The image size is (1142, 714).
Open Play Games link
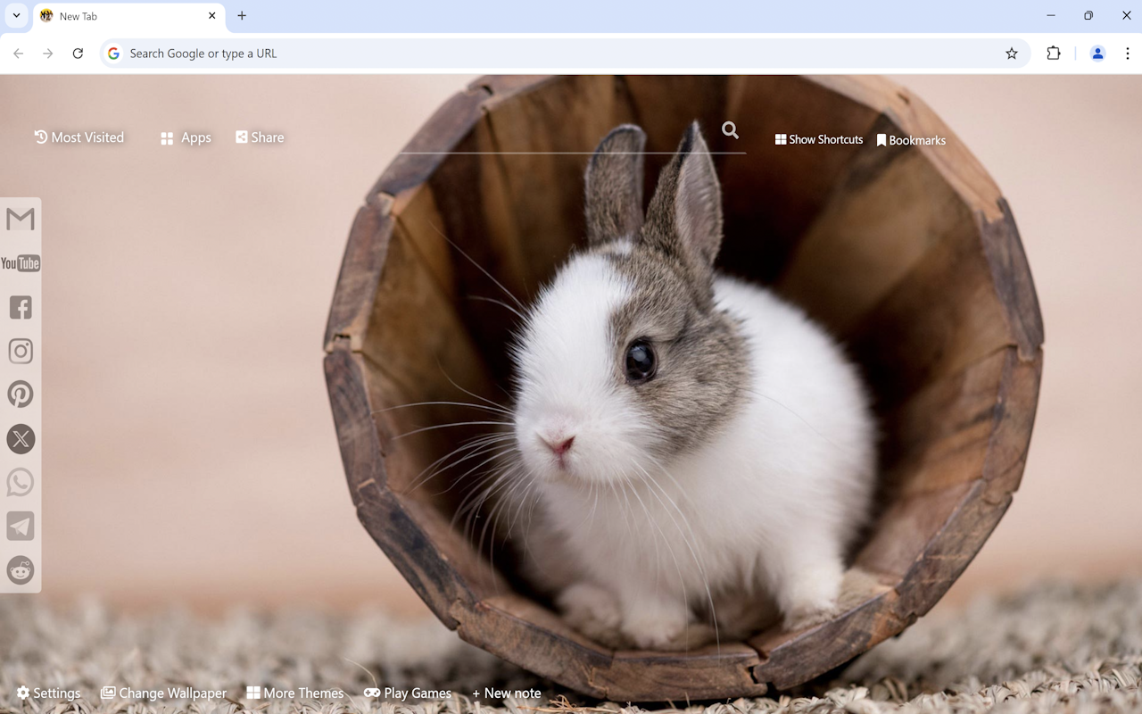[x=408, y=693]
